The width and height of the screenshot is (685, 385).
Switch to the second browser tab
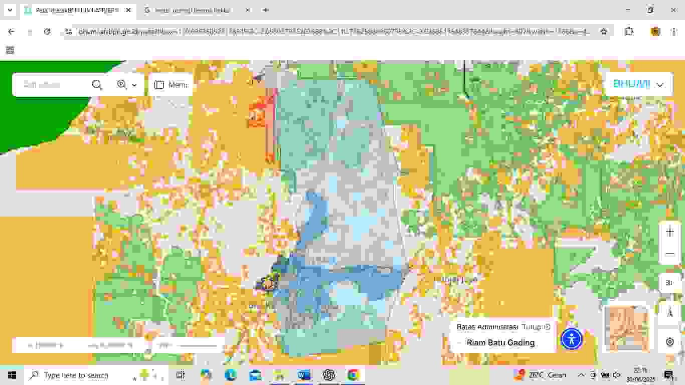tap(196, 10)
